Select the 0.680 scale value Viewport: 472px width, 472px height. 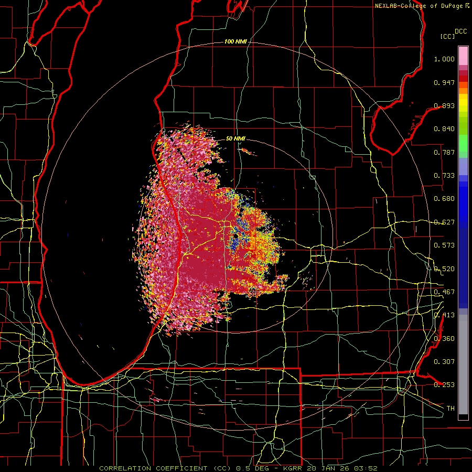pos(444,199)
